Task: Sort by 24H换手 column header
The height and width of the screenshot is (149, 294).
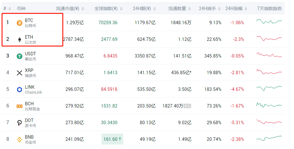Action: tap(210, 8)
